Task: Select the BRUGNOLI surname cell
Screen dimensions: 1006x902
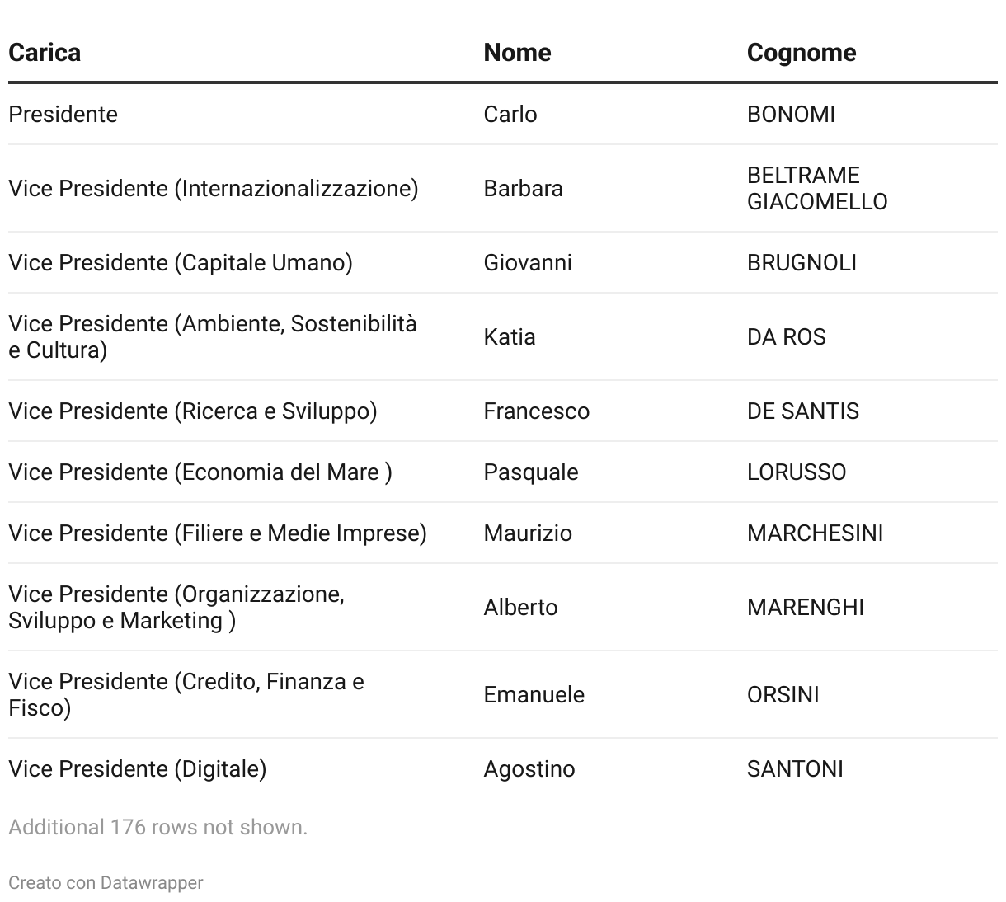Action: coord(802,262)
